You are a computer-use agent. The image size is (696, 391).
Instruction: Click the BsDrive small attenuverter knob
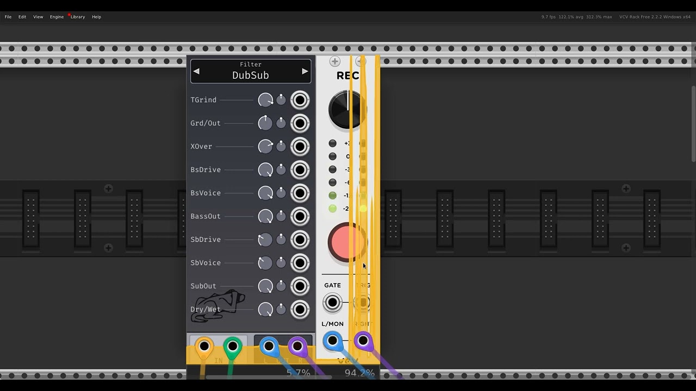[281, 170]
